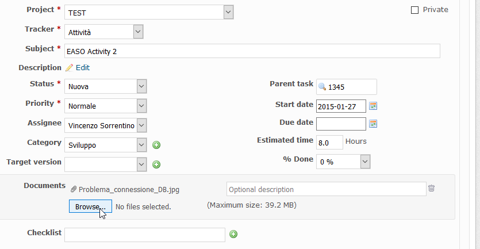Open the Start date calendar picker icon
Screen dimensions: 480x249
(373, 106)
